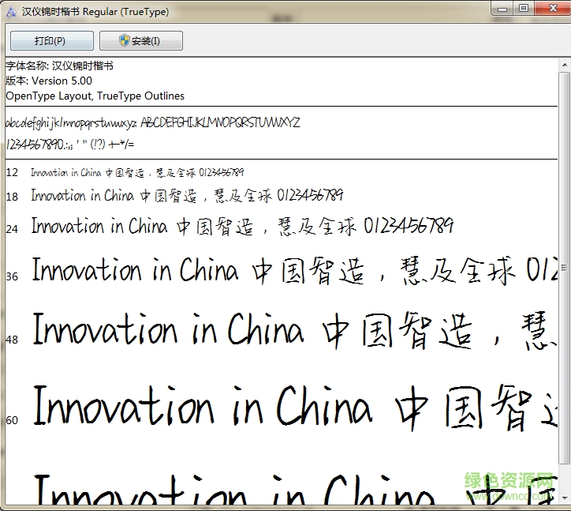Click the window title 汉仪锦时楷书 Regular (TrueType)
Image resolution: width=571 pixels, height=511 pixels.
click(95, 12)
